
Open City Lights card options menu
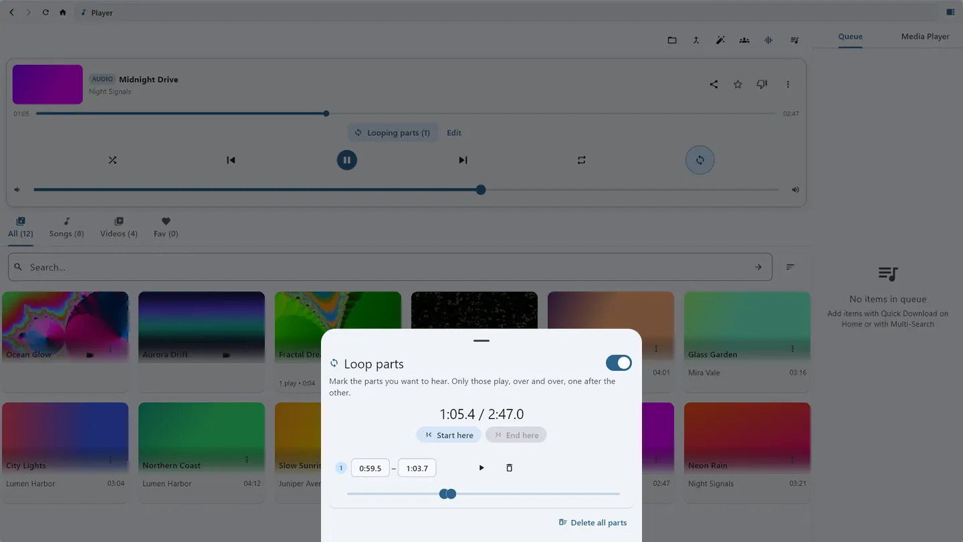[110, 460]
